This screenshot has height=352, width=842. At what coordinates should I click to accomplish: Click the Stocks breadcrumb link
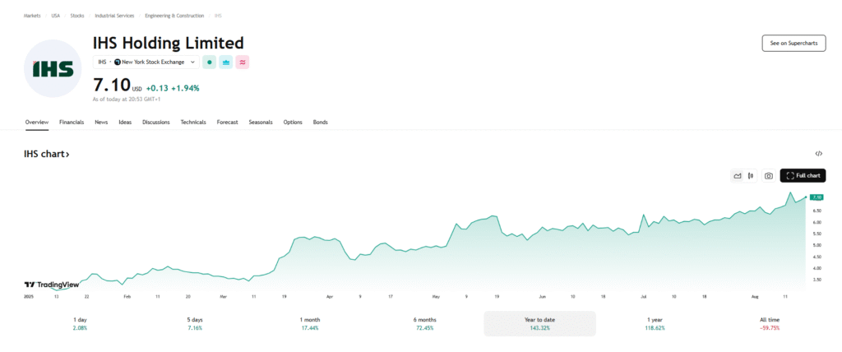(77, 16)
